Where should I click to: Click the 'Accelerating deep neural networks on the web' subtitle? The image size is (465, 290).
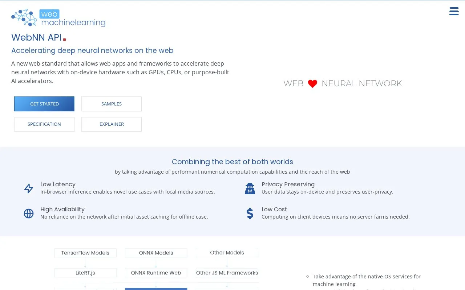pyautogui.click(x=92, y=50)
